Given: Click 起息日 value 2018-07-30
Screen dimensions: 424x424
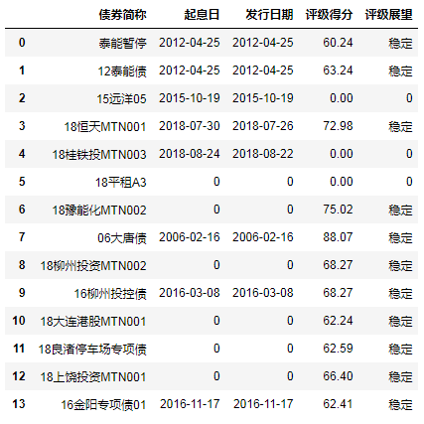Looking at the screenshot, I should (x=190, y=126).
